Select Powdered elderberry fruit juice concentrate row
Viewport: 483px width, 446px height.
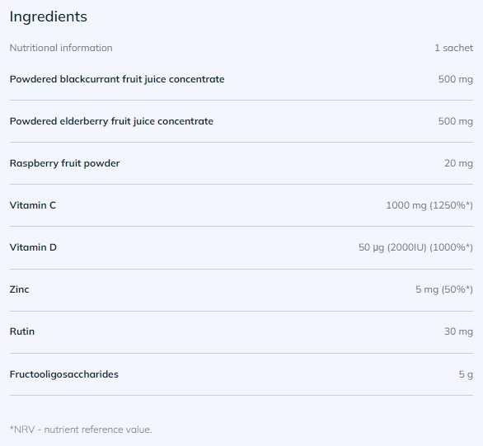click(x=242, y=121)
